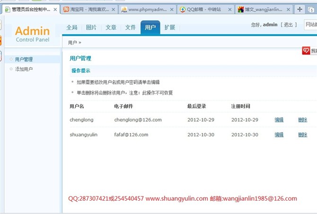Click the tab list icon beside plus button
The width and height of the screenshot is (317, 214).
[x=312, y=9]
